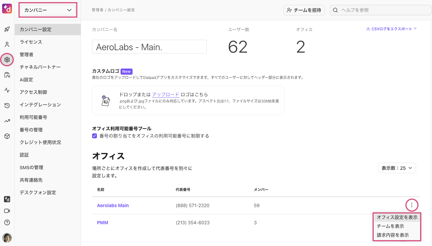This screenshot has width=432, height=246.
Task: Uncheck limit number assignment to office pool
Action: click(95, 136)
